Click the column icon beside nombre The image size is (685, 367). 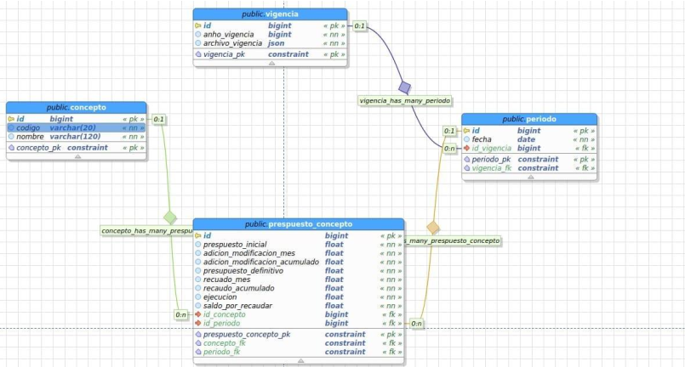pyautogui.click(x=11, y=137)
